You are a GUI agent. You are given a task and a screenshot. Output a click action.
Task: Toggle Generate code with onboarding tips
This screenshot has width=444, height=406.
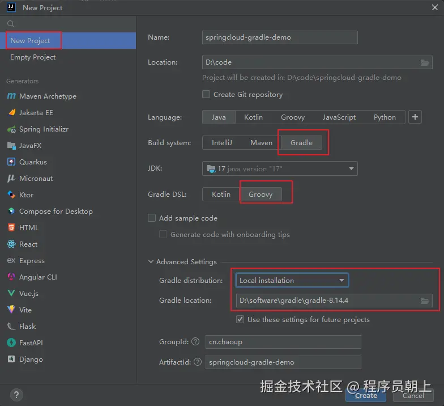[163, 234]
